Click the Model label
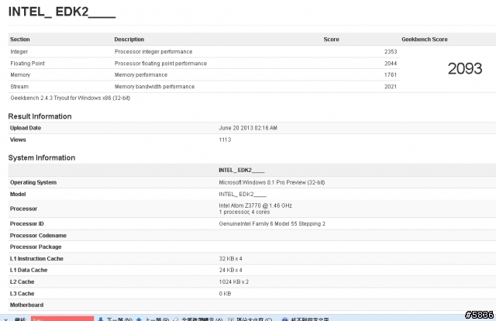496x321 pixels. pos(18,194)
